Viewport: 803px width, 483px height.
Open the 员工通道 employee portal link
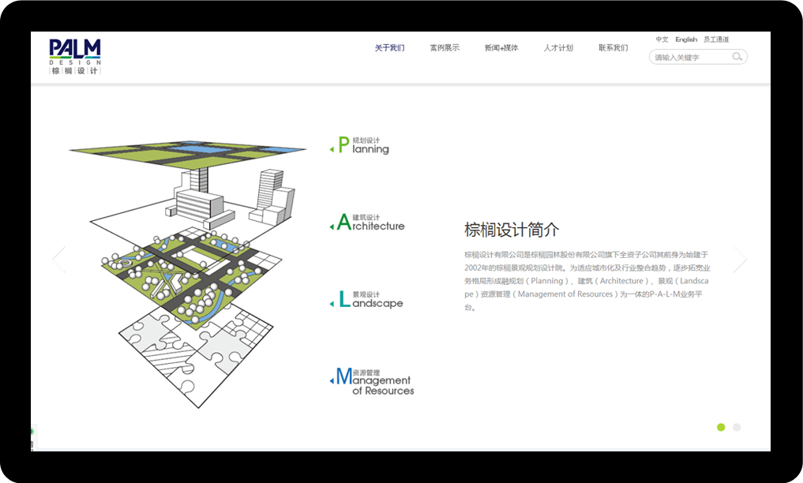pos(715,39)
